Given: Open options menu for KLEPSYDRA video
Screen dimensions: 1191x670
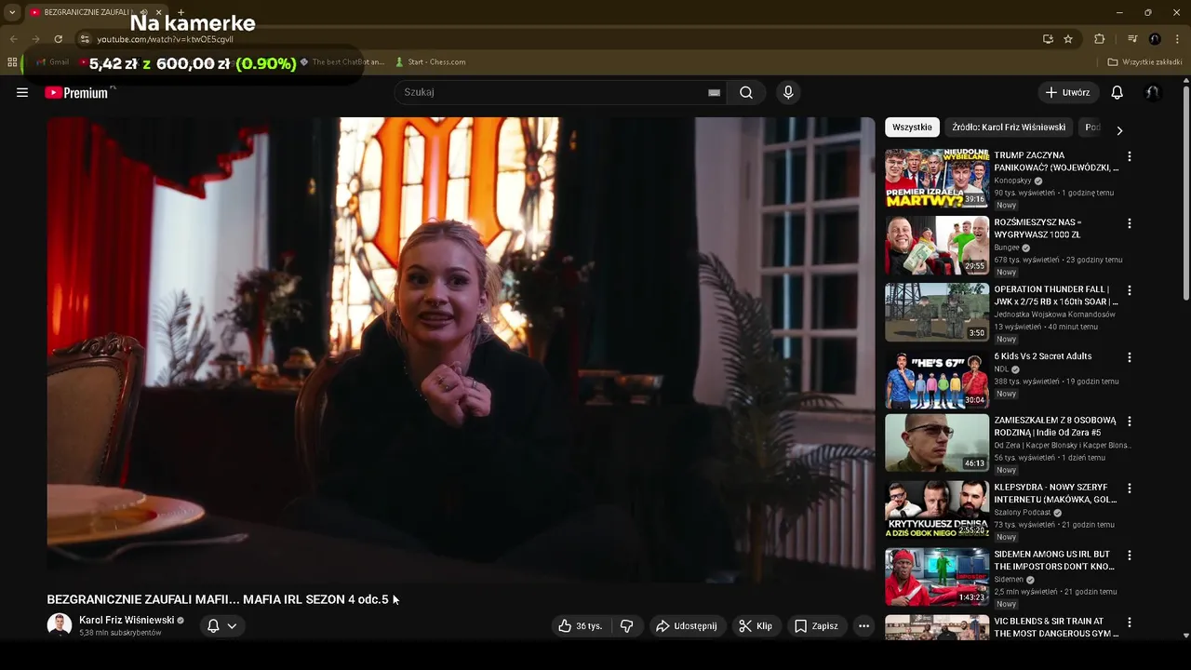Looking at the screenshot, I should click(x=1130, y=488).
